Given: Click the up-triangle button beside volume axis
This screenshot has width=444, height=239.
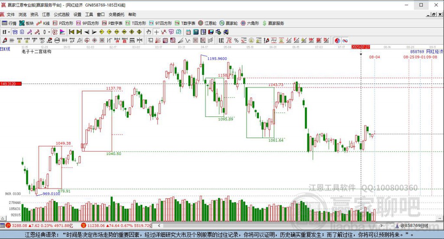Looking at the screenshot, I should (3, 218).
